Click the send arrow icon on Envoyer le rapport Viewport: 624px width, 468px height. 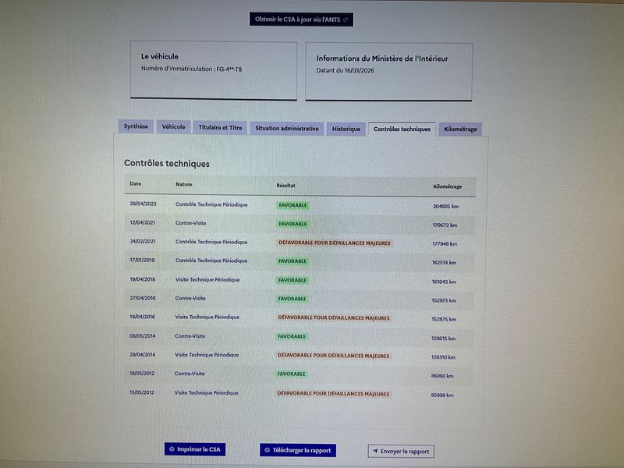click(x=375, y=452)
